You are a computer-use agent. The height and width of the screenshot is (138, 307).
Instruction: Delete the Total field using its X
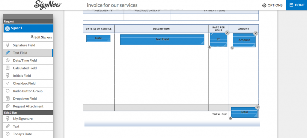258,107
